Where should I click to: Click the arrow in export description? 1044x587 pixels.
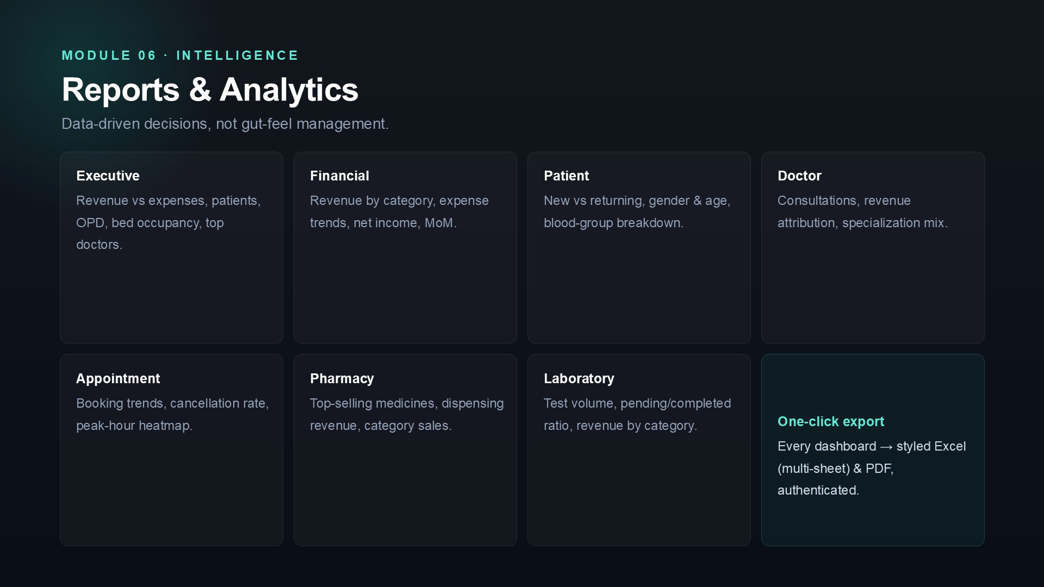tap(886, 447)
